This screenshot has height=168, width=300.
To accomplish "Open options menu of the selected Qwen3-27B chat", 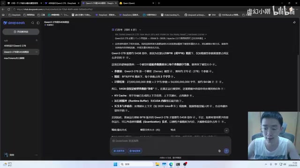I will [x=37, y=52].
